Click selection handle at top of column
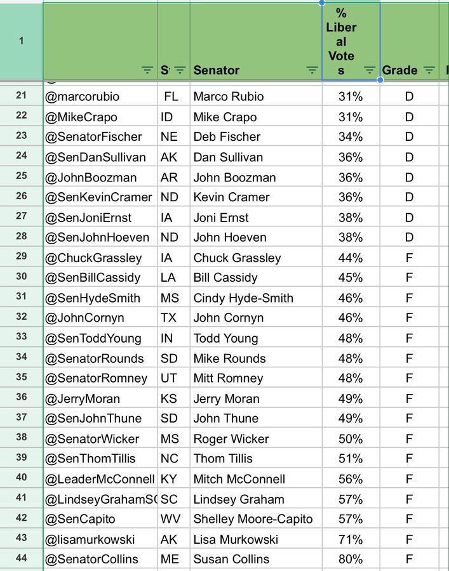 [322, 3]
